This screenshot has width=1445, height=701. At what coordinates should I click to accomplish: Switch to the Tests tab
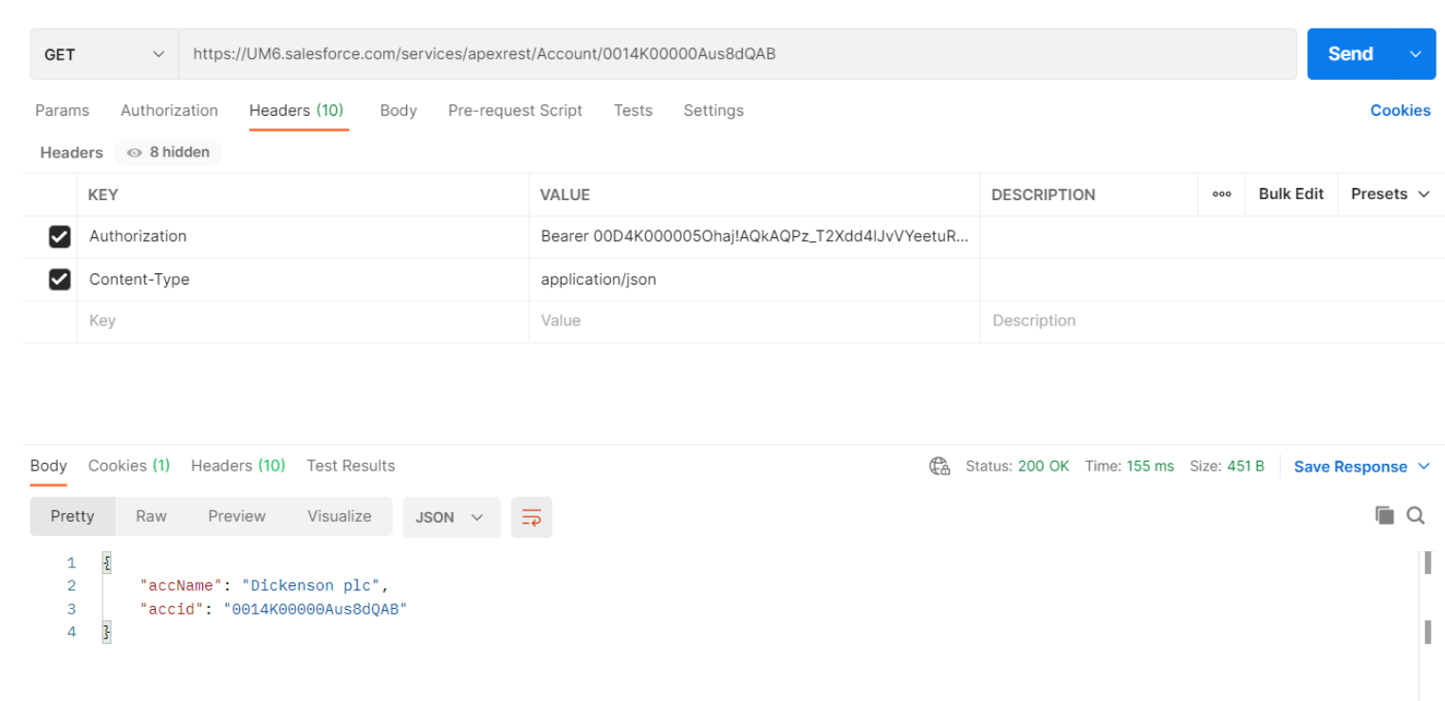tap(633, 110)
